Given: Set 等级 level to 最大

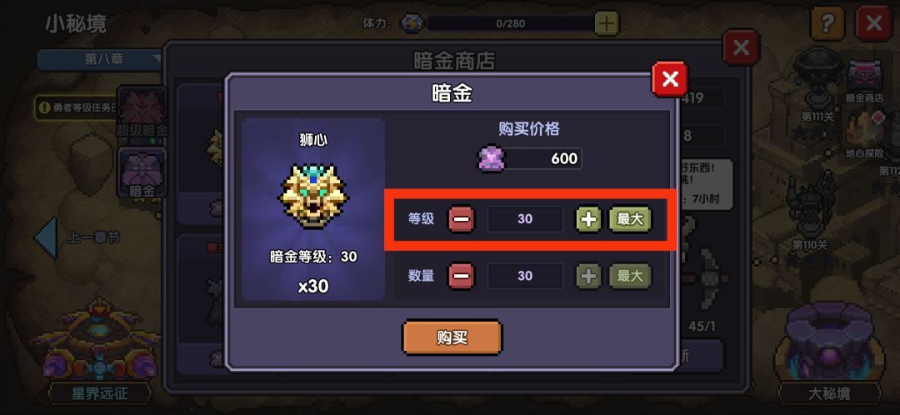Looking at the screenshot, I should coord(630,218).
